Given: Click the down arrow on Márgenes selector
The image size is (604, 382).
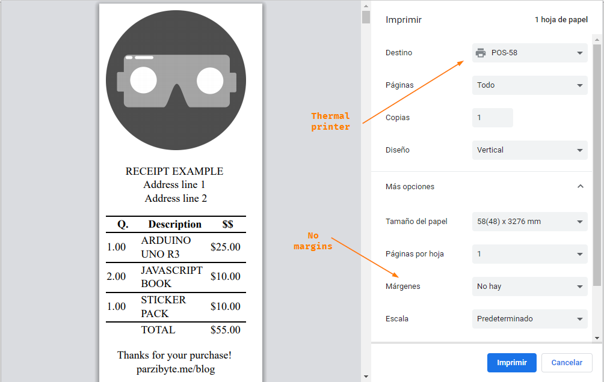Looking at the screenshot, I should (579, 286).
